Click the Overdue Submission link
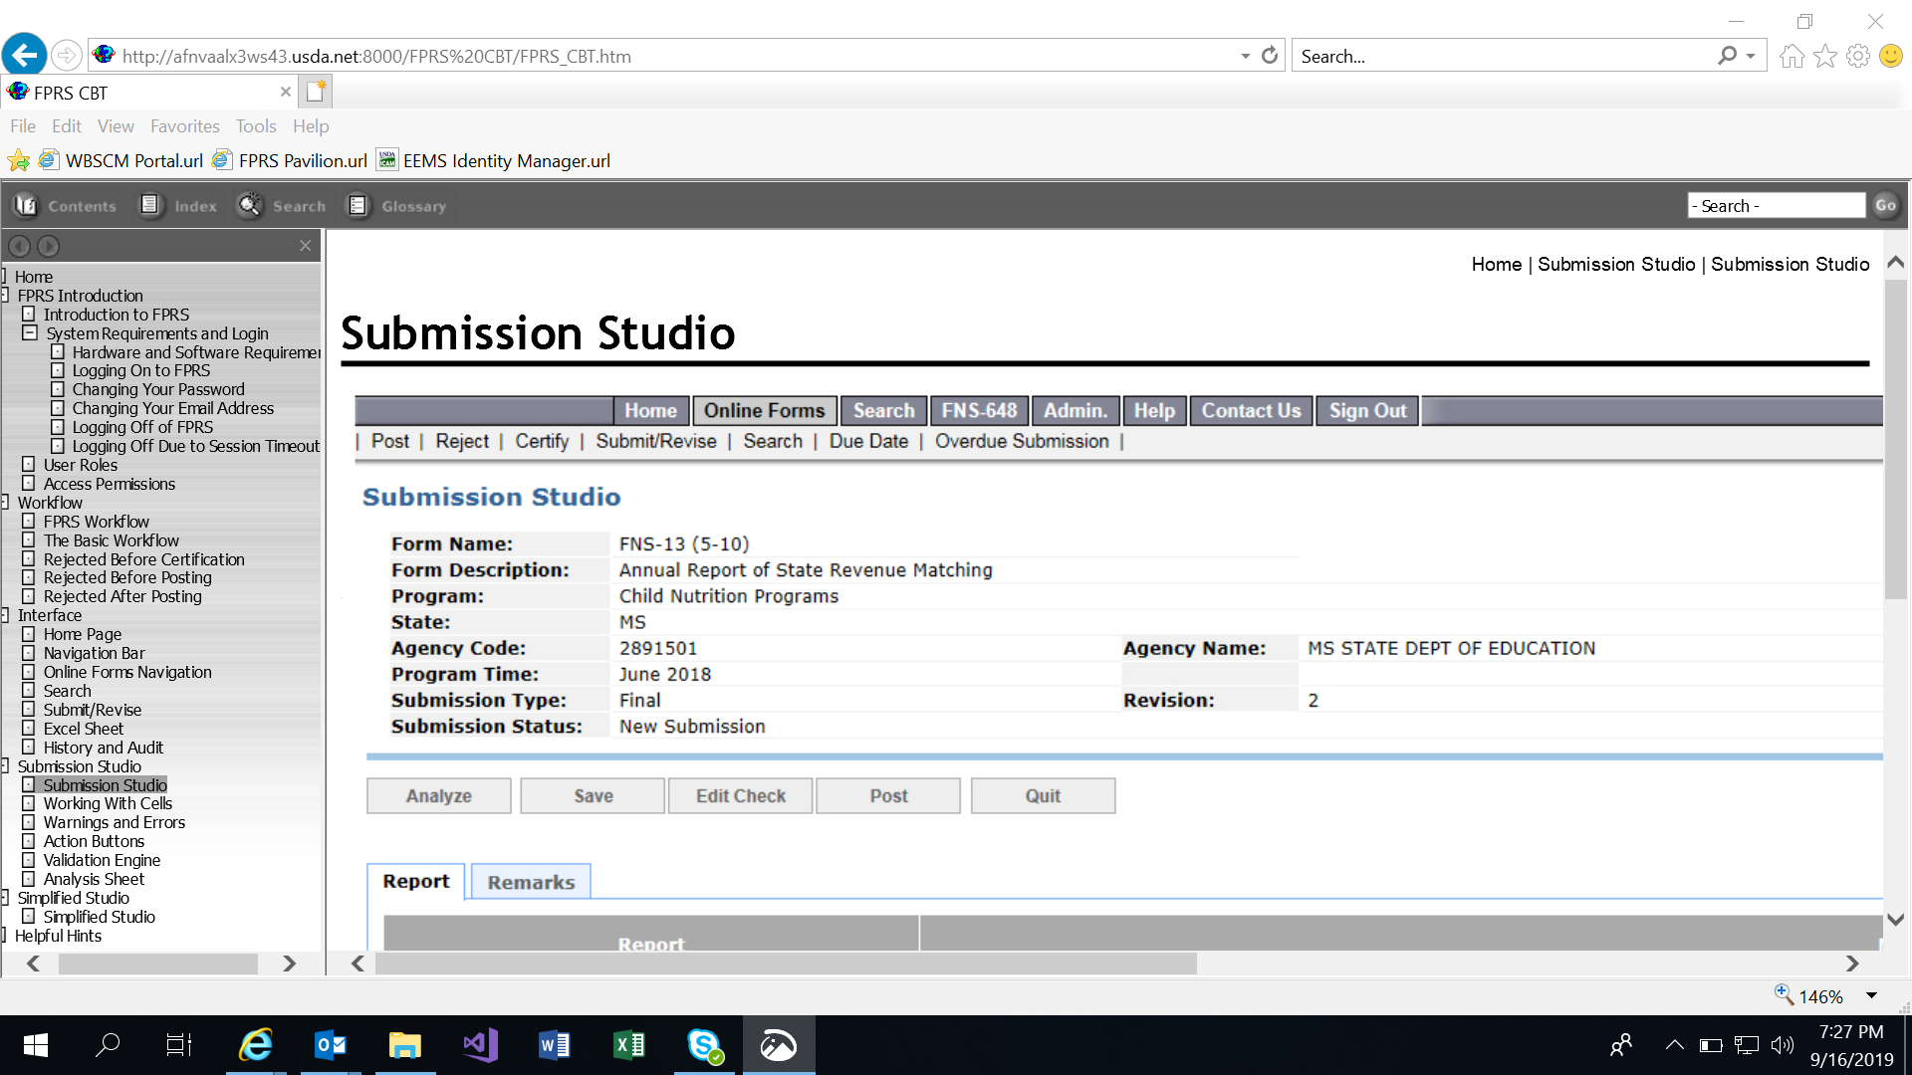This screenshot has width=1912, height=1075. click(x=1021, y=441)
